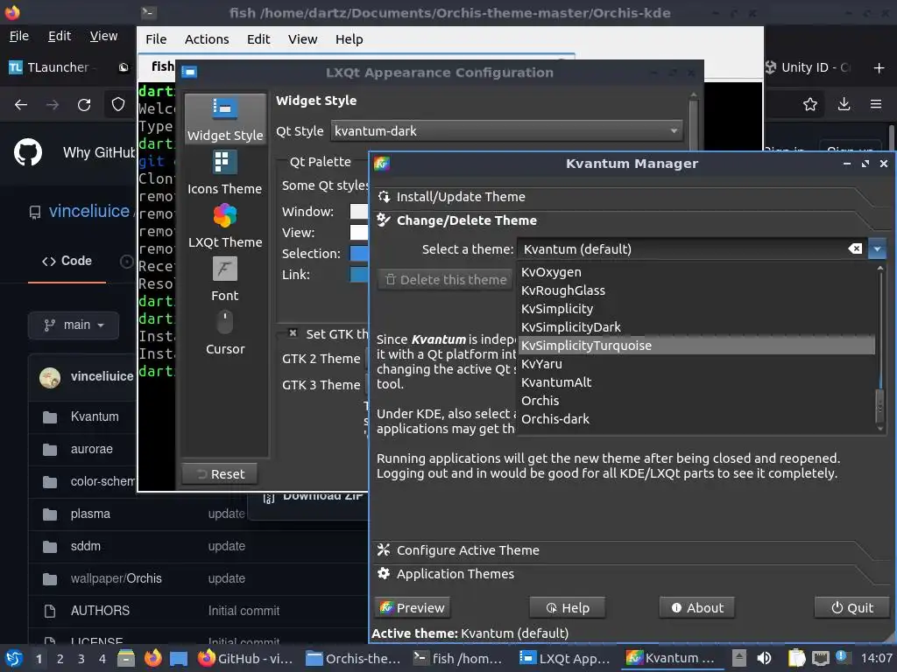This screenshot has height=672, width=897.
Task: Pick KvantumAlt in the theme list
Action: pos(696,381)
